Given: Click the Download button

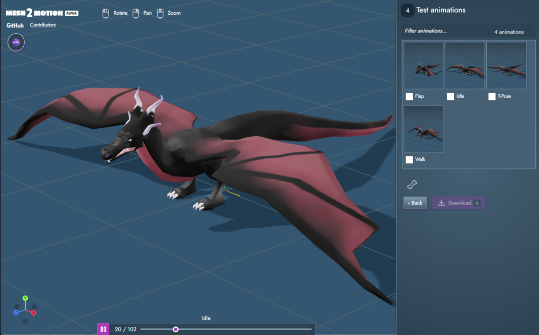Looking at the screenshot, I should (458, 202).
